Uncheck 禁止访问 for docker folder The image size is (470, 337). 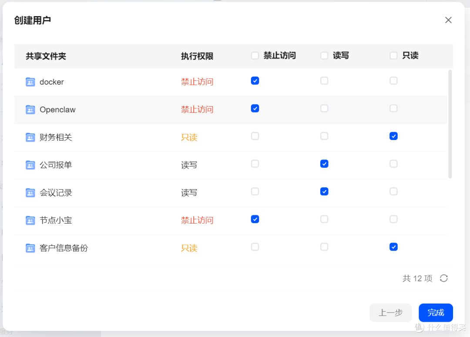click(255, 81)
